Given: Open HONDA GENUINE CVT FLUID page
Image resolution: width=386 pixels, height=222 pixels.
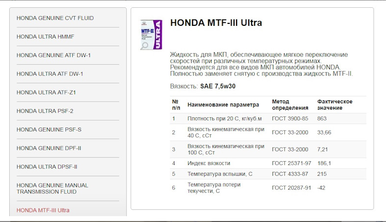Looking at the screenshot, I should pyautogui.click(x=55, y=18).
